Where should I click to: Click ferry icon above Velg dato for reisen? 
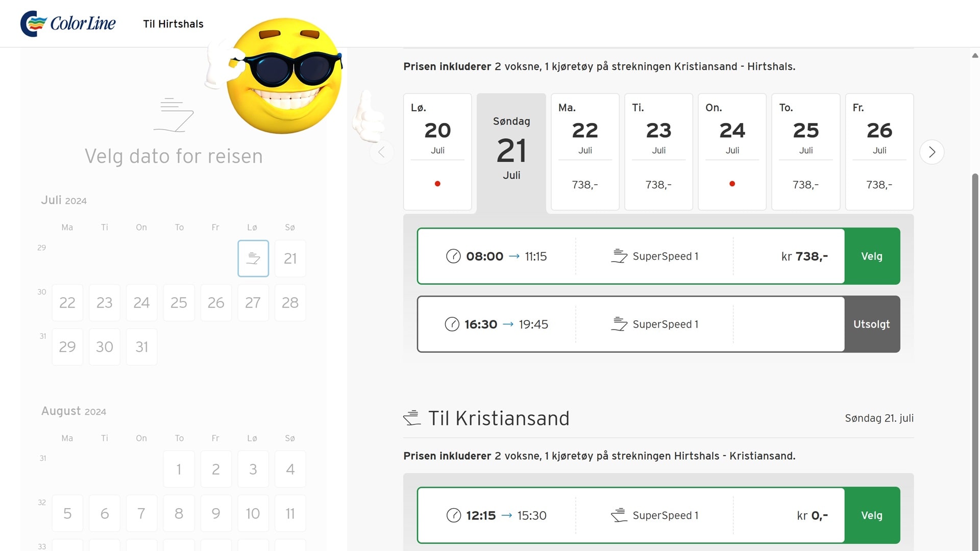click(x=174, y=115)
